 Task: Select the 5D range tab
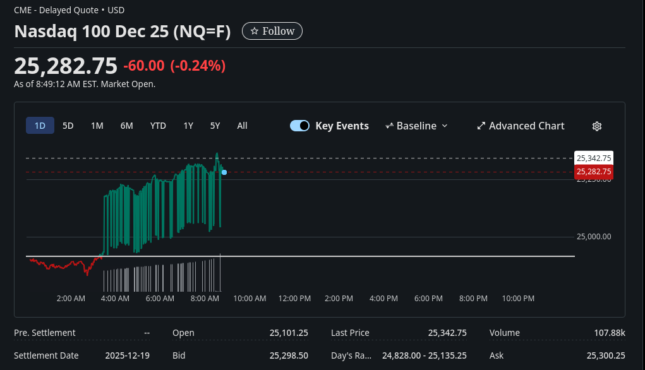pos(68,126)
